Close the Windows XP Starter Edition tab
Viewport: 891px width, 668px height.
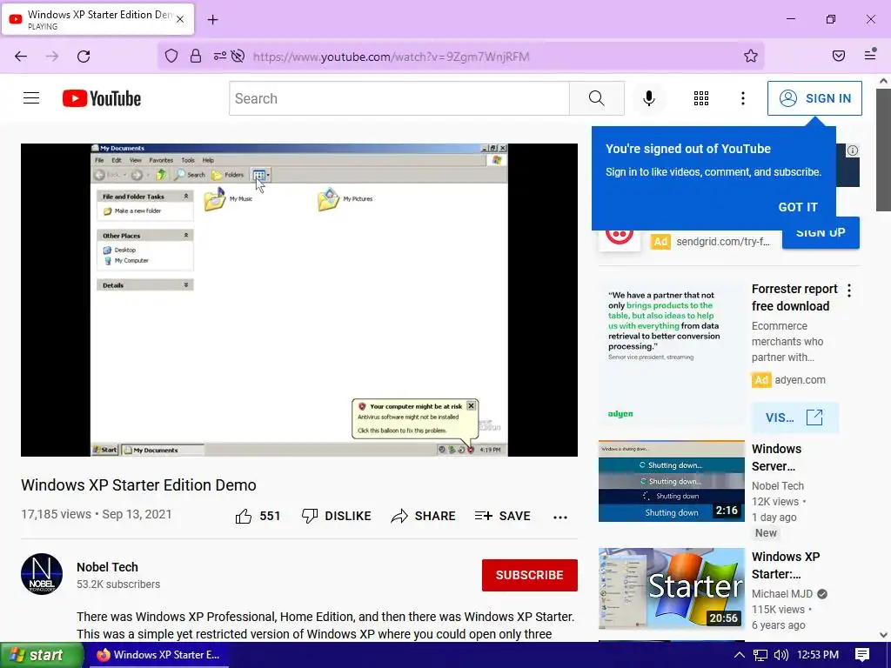click(180, 19)
